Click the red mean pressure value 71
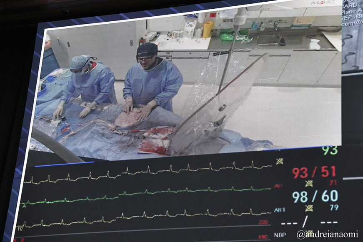 coord(333,182)
